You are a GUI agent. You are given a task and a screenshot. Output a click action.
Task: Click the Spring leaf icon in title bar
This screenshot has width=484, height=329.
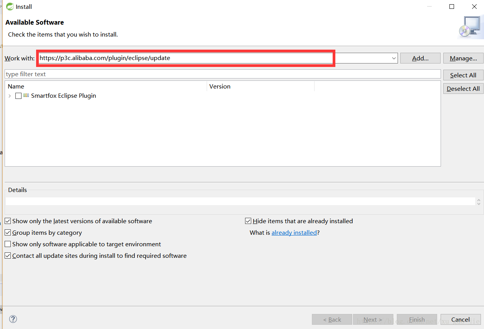pyautogui.click(x=10, y=7)
